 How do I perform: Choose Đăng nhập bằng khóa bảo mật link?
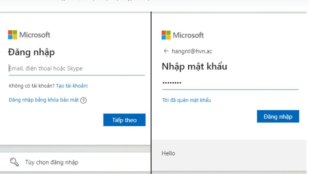point(44,100)
